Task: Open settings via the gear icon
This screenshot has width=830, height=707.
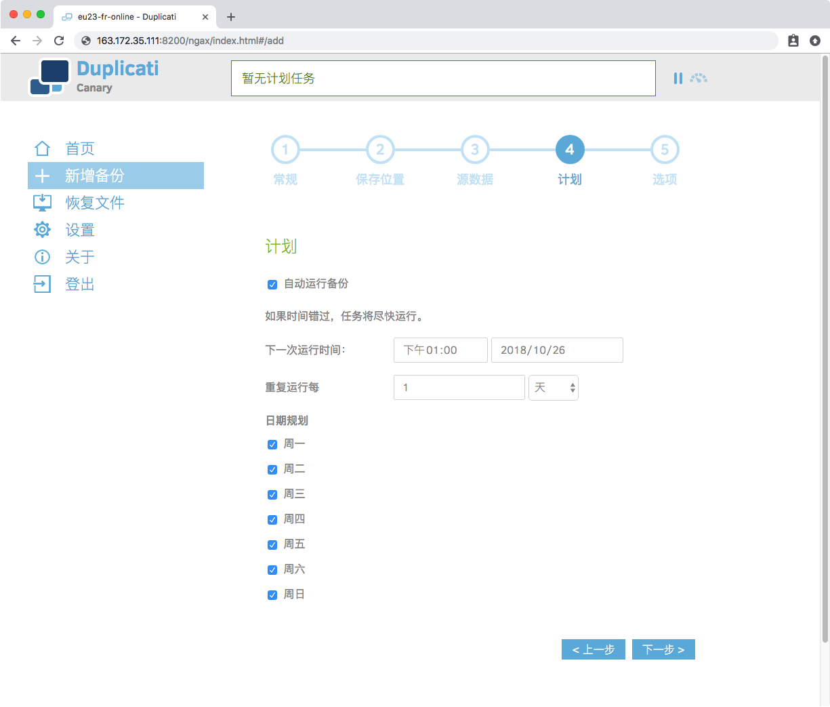Action: click(42, 230)
